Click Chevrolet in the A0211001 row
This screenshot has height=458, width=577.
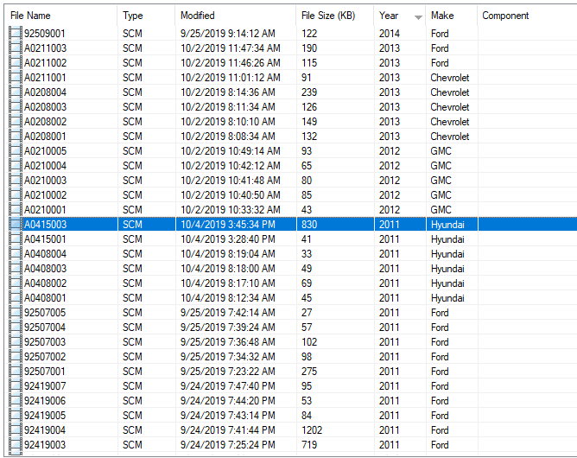pos(450,78)
